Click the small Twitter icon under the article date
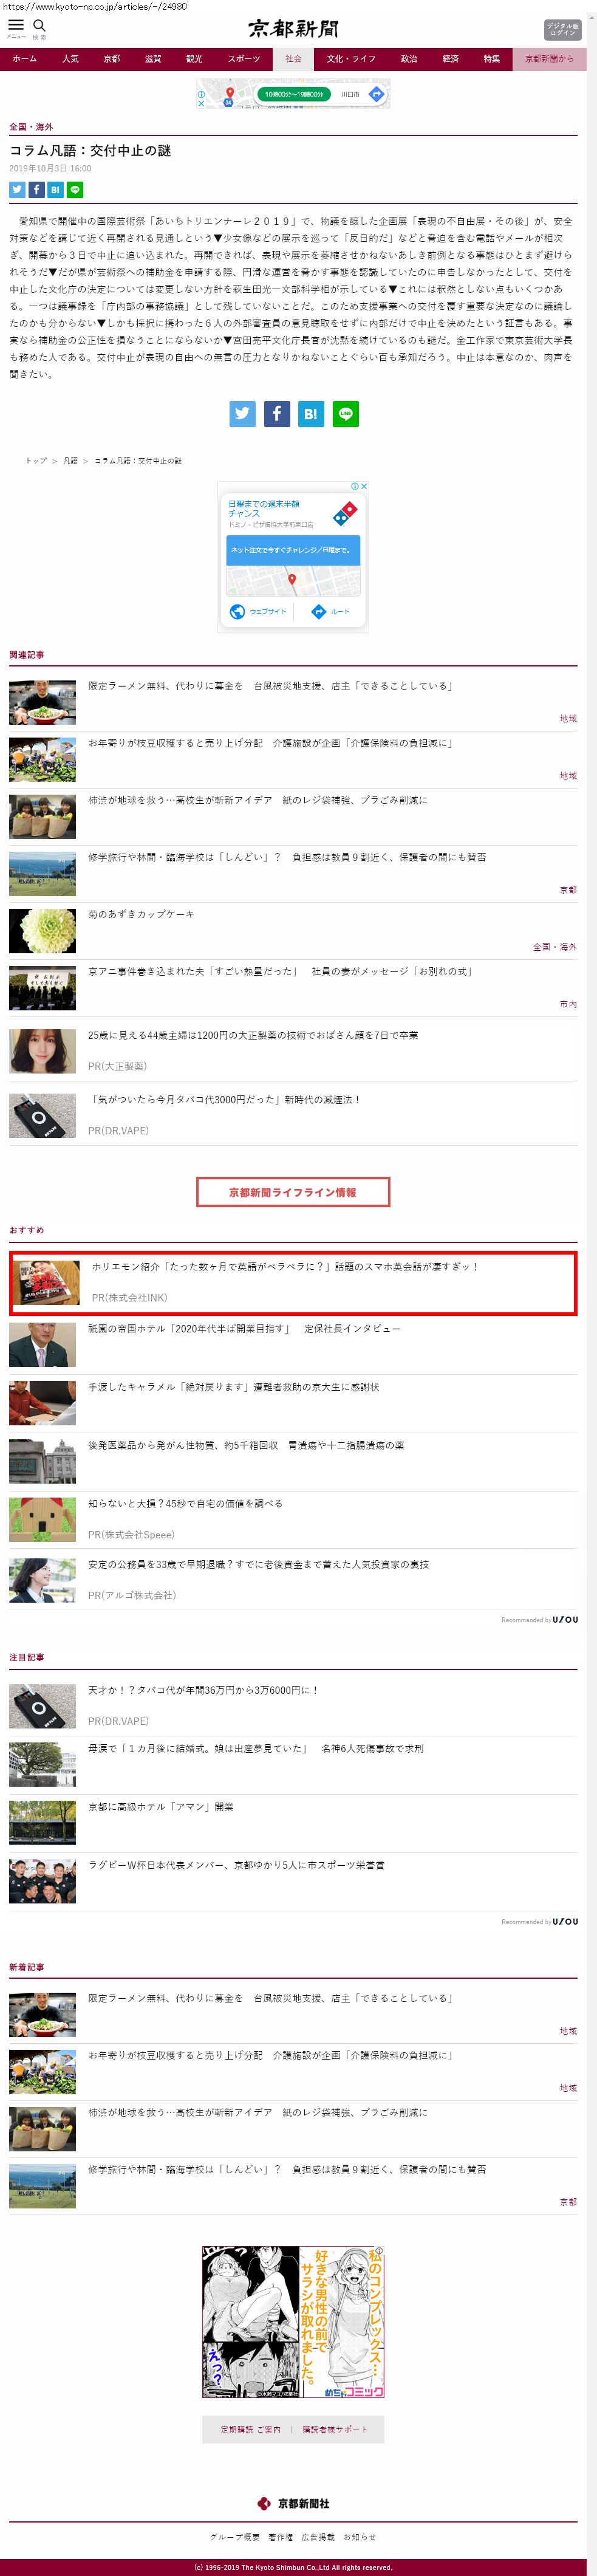 point(17,190)
